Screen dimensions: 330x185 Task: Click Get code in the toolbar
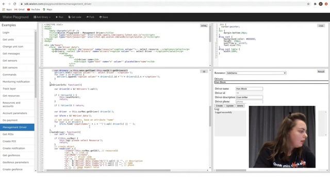(x=75, y=17)
